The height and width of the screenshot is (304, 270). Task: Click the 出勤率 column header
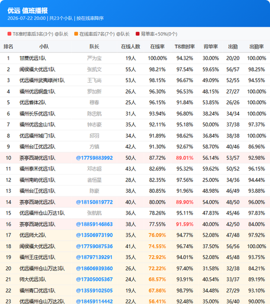pyautogui.click(x=257, y=47)
